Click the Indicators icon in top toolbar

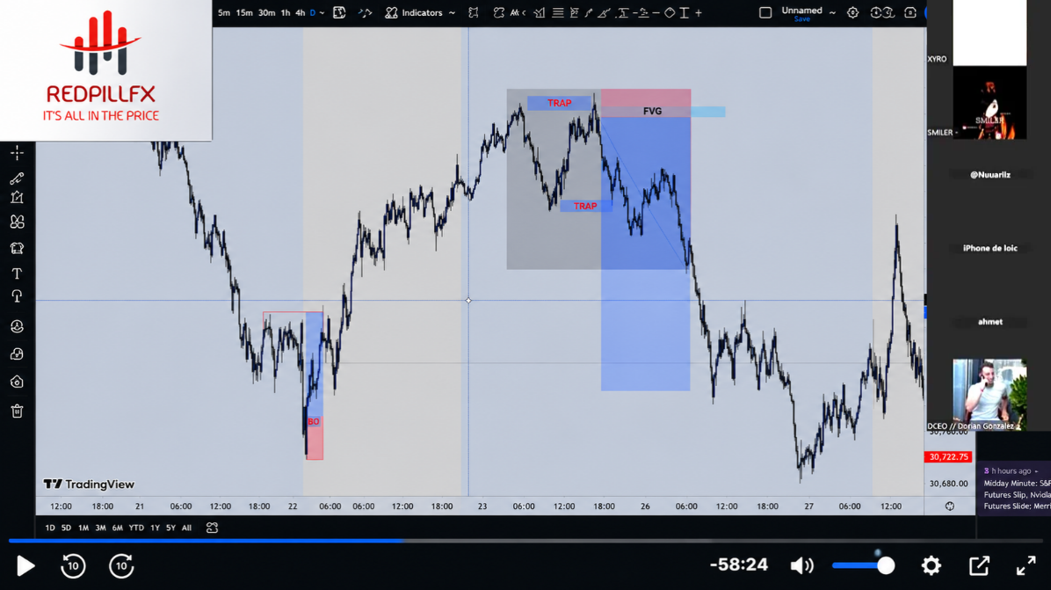tap(391, 12)
